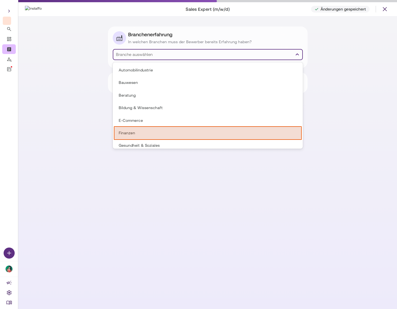Click the Sales Expert (m/w/d) title
The height and width of the screenshot is (309, 397).
(208, 9)
